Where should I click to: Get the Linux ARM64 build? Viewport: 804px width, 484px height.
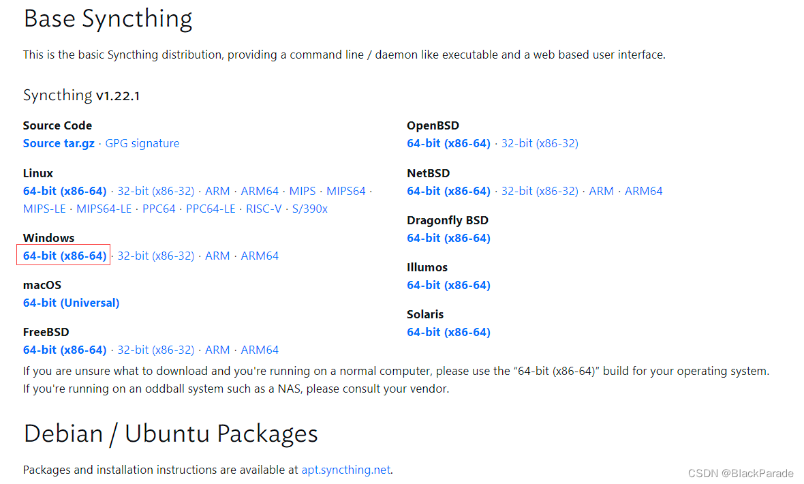[260, 191]
